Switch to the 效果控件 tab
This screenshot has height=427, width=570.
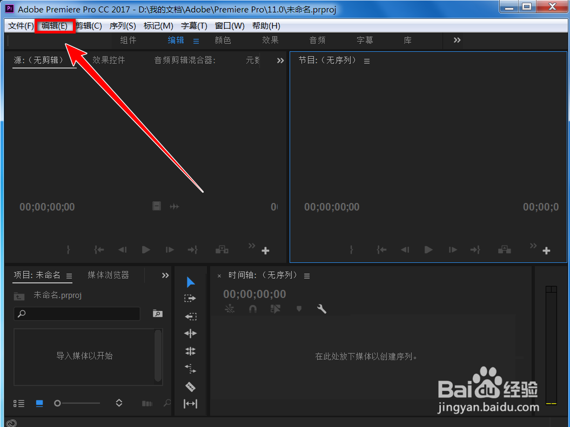pos(109,60)
